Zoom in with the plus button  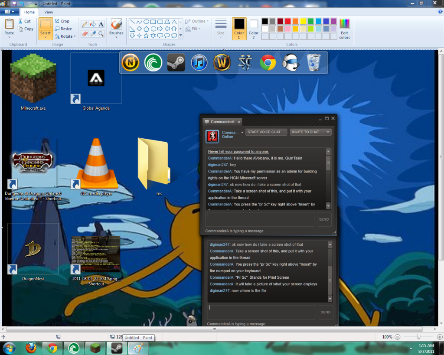pyautogui.click(x=440, y=337)
